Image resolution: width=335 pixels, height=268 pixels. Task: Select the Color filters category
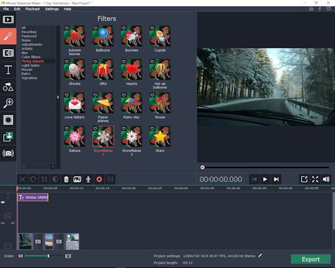[31, 57]
